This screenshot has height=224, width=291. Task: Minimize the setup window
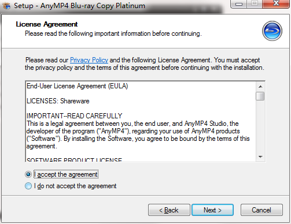click(x=239, y=4)
